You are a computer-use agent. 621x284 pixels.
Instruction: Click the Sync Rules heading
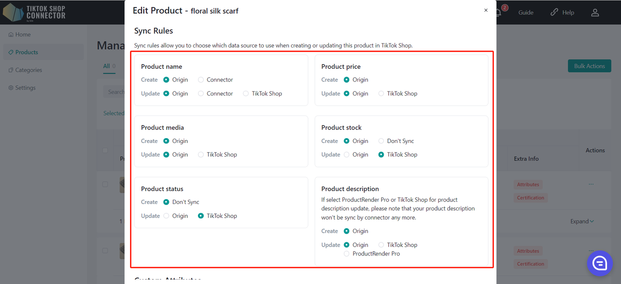coord(154,31)
